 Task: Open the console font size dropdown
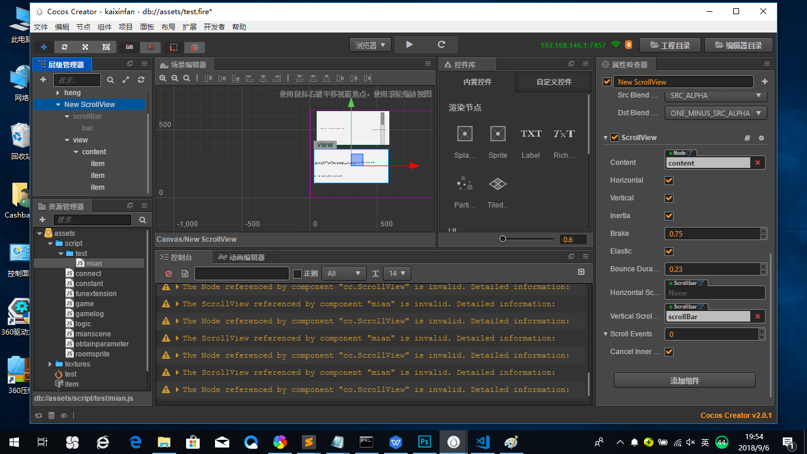click(x=397, y=274)
